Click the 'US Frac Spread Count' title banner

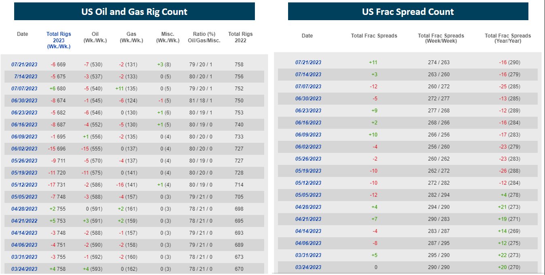[408, 11]
